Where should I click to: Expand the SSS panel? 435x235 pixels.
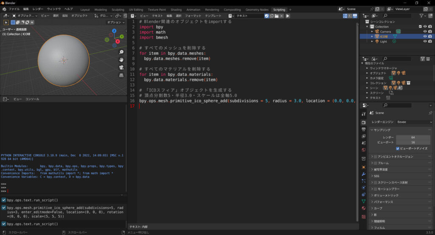[372, 176]
